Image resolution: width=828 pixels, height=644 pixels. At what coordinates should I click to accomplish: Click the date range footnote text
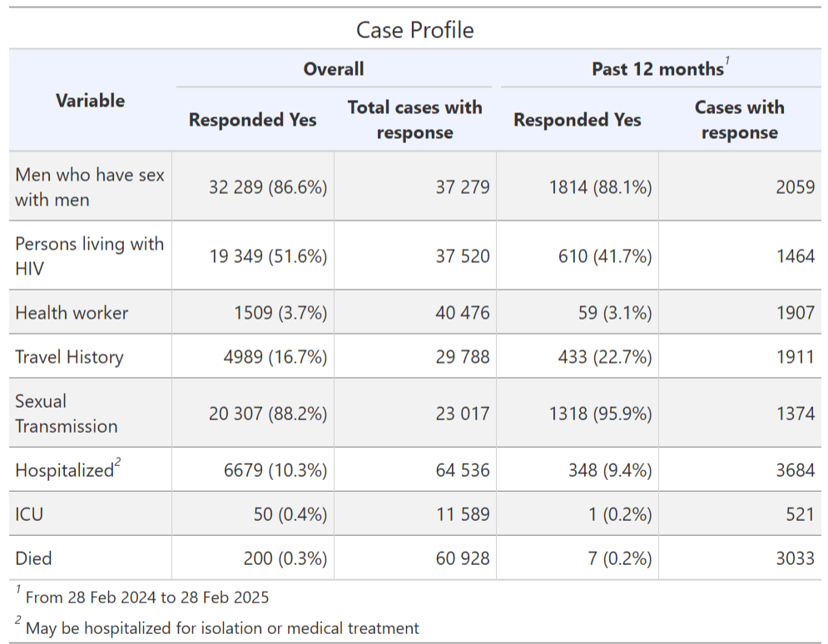tap(146, 597)
